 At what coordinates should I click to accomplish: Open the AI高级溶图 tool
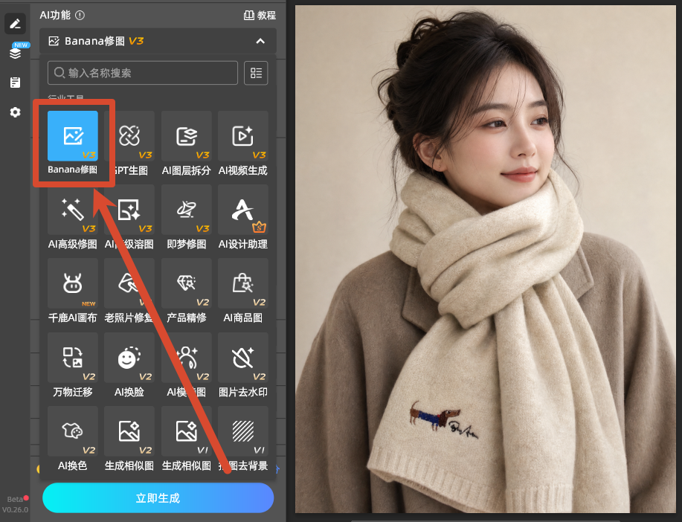pos(129,210)
